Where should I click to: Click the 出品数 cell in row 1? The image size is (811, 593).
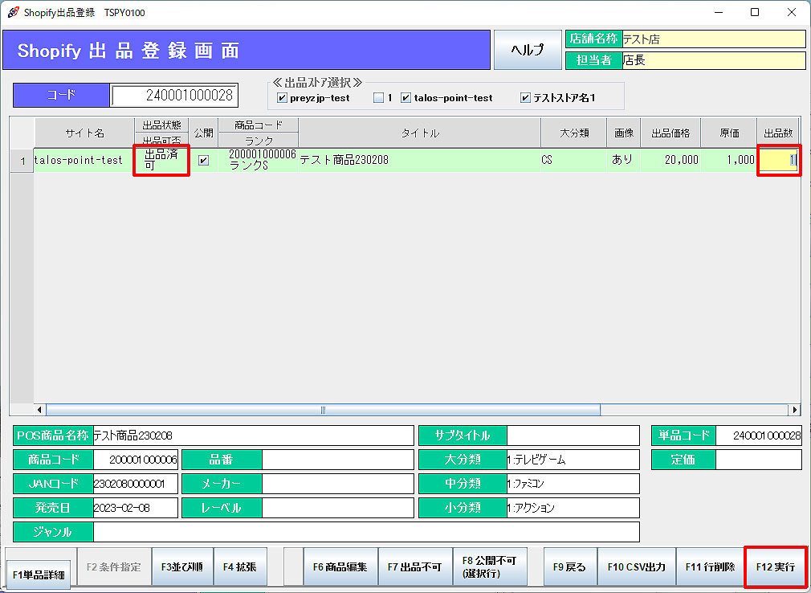click(x=779, y=160)
